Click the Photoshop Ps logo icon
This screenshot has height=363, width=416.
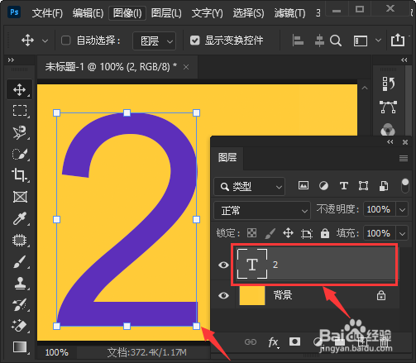(14, 12)
